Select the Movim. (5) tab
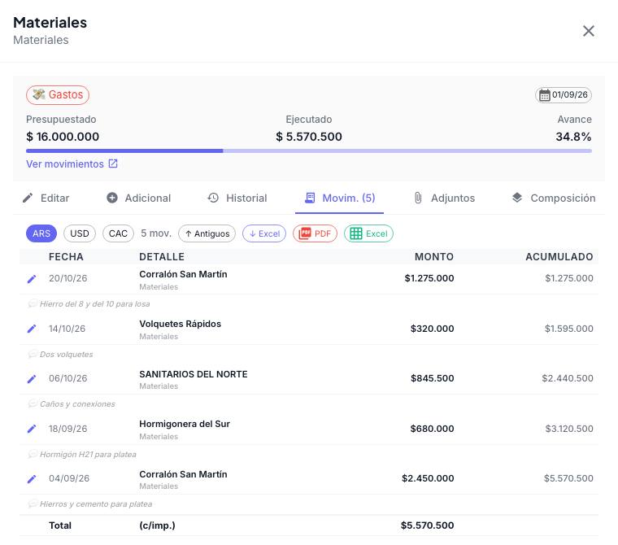 click(x=340, y=198)
